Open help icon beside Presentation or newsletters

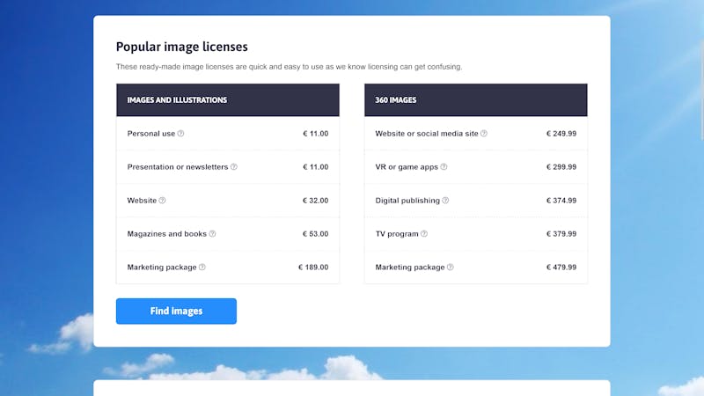pyautogui.click(x=234, y=166)
